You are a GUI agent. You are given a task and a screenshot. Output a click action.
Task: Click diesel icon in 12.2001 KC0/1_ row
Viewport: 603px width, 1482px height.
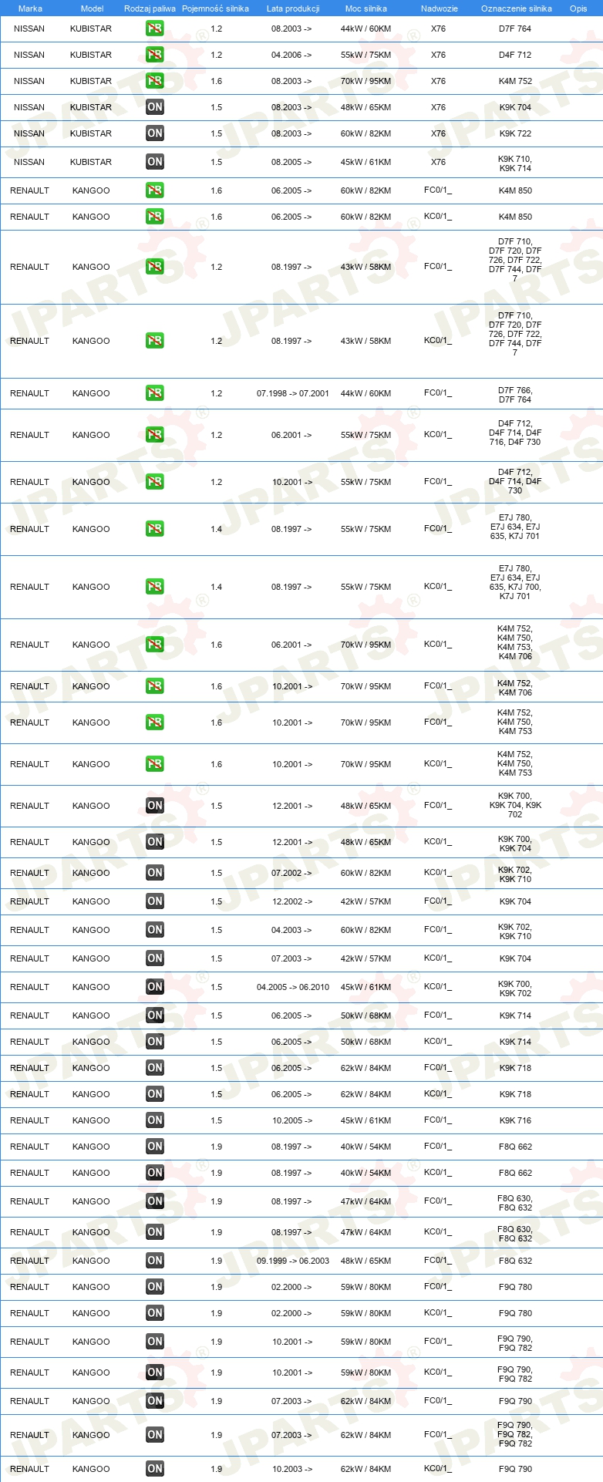(x=155, y=842)
